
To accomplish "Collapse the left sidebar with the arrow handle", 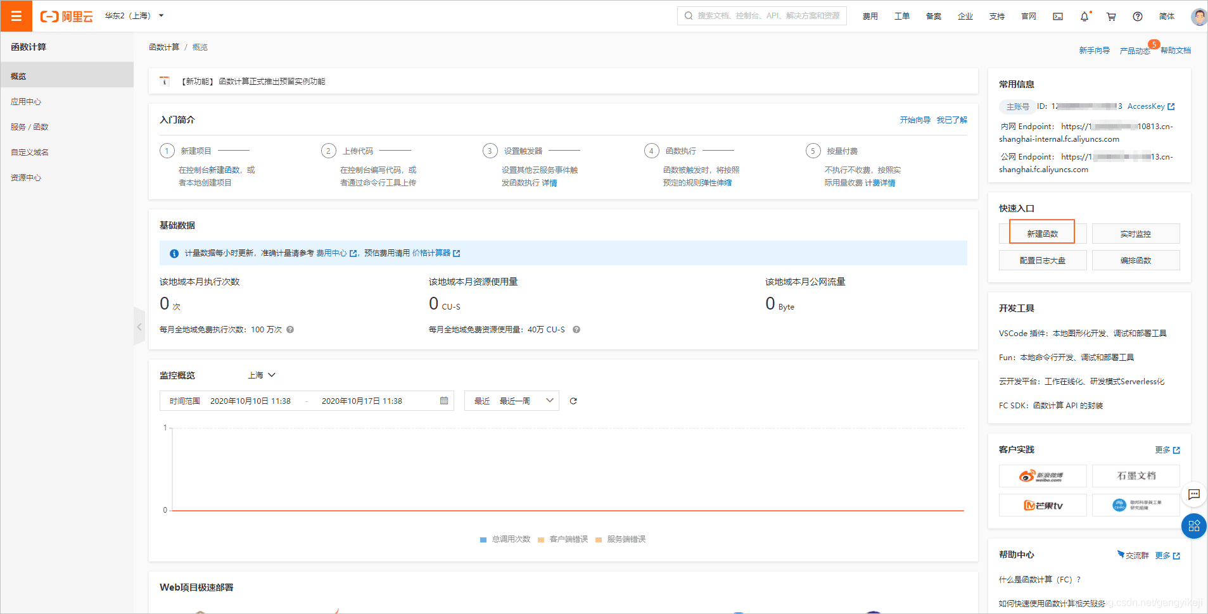I will pos(139,327).
